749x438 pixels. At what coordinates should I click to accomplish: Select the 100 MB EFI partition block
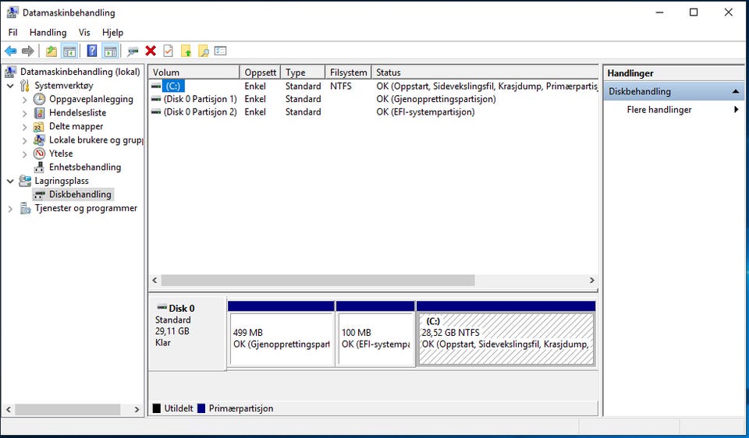tap(374, 338)
